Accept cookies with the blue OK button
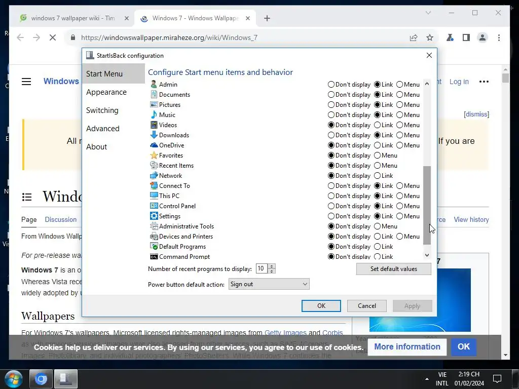The width and height of the screenshot is (519, 389). coord(463,346)
